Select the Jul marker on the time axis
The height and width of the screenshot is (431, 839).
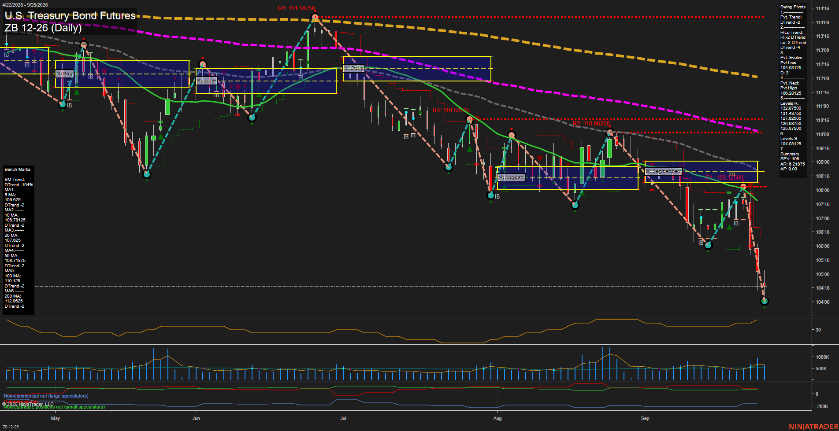click(343, 418)
